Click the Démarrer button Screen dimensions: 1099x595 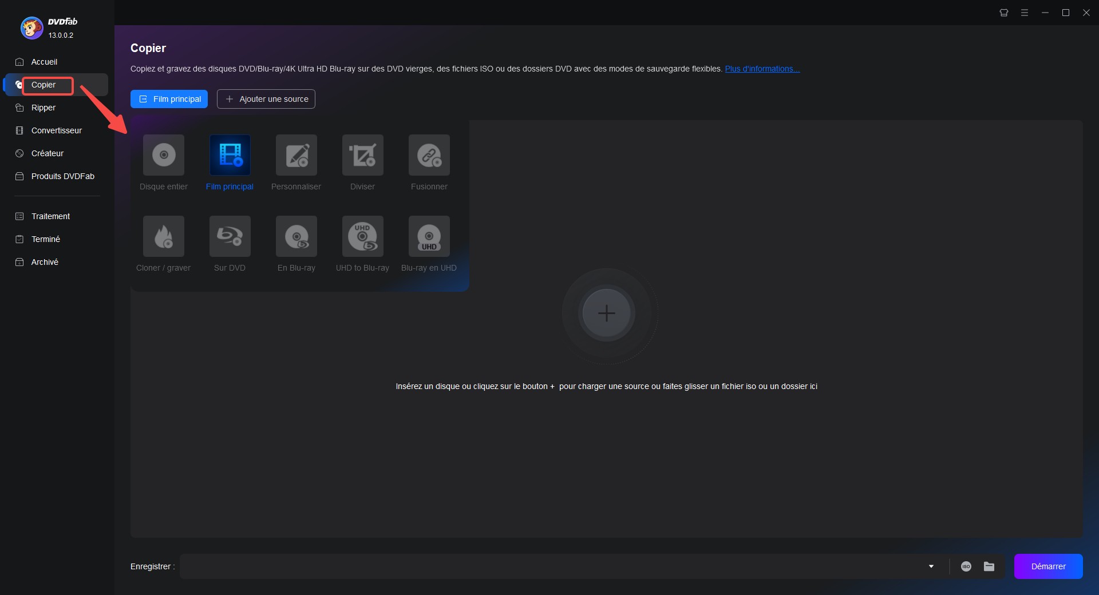click(1049, 566)
